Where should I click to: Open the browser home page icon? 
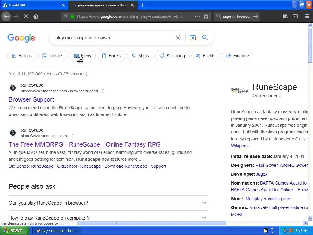click(x=36, y=17)
